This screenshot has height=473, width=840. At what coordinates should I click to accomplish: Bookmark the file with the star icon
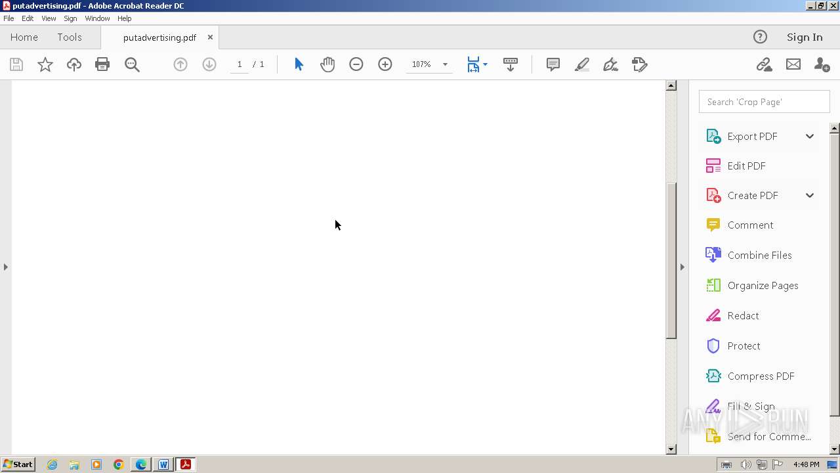point(45,64)
